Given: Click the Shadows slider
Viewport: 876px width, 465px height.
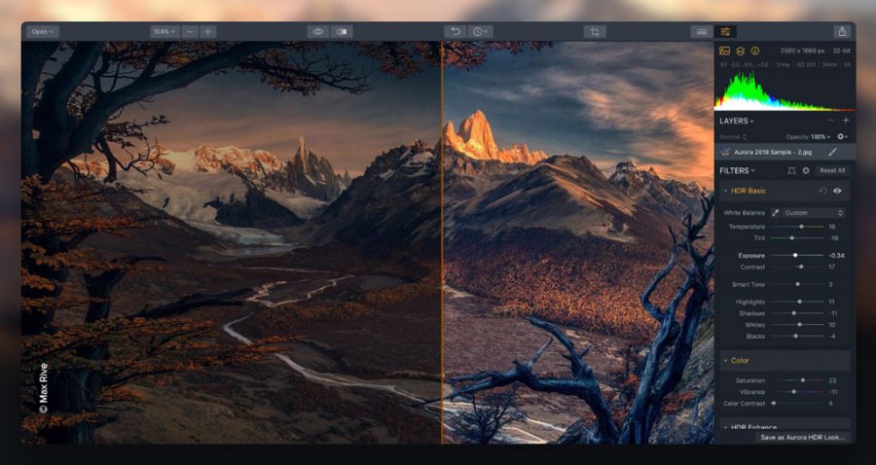Looking at the screenshot, I should click(796, 313).
